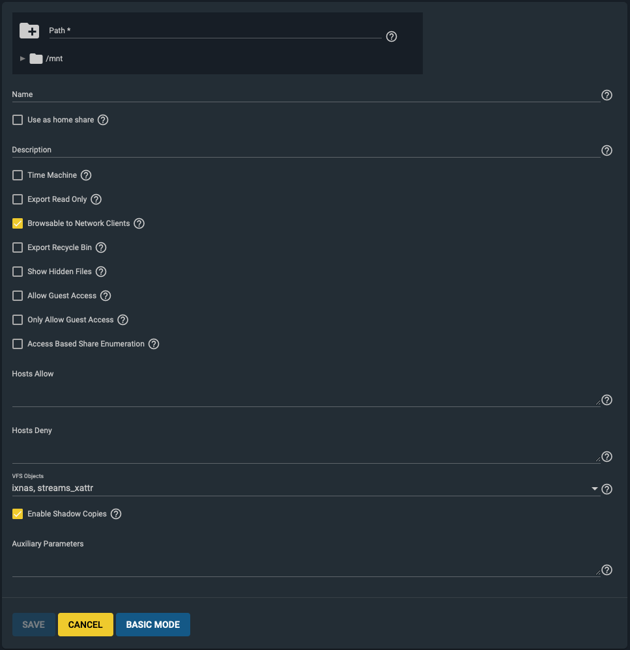Open help for Hosts Deny field
The width and height of the screenshot is (630, 650).
(607, 457)
